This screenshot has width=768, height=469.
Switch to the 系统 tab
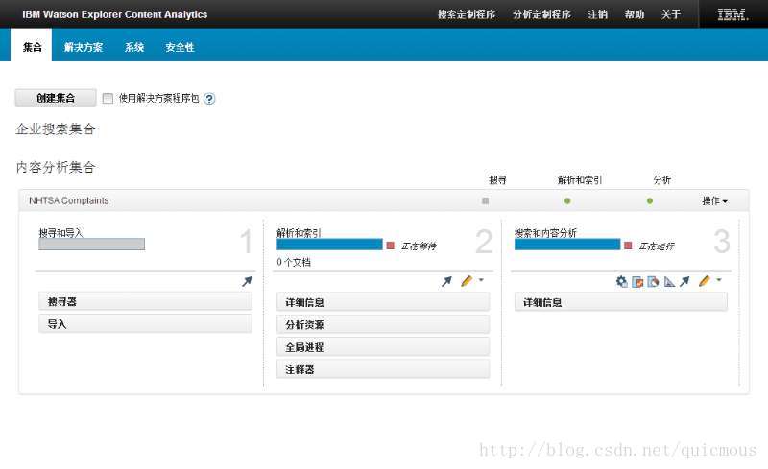[133, 47]
